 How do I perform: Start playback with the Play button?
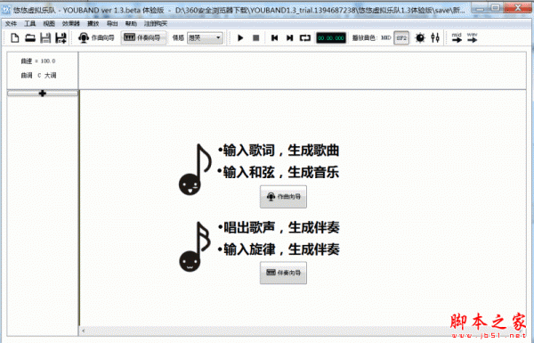coord(240,37)
